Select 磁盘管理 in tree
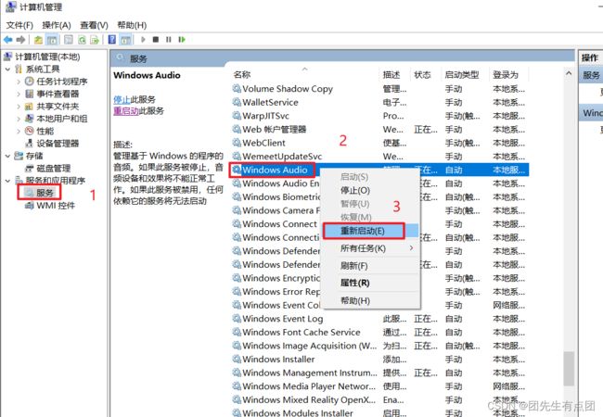 click(54, 168)
